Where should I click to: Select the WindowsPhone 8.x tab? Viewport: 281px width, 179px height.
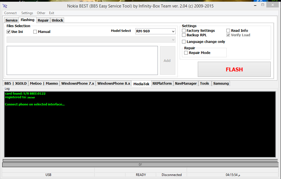click(114, 84)
